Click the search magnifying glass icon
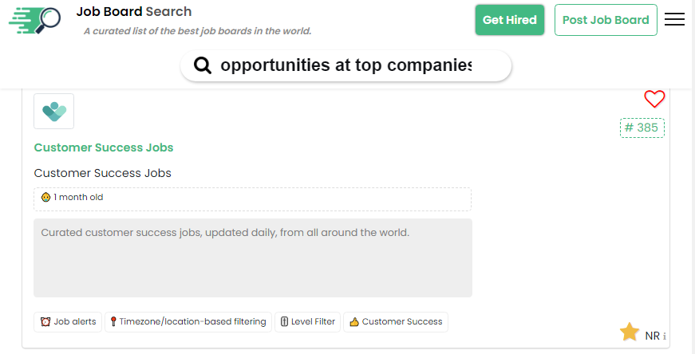The width and height of the screenshot is (695, 354). (x=203, y=65)
